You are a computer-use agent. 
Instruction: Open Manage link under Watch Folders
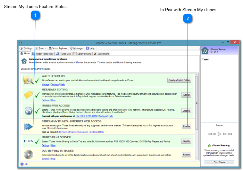coord(46,84)
